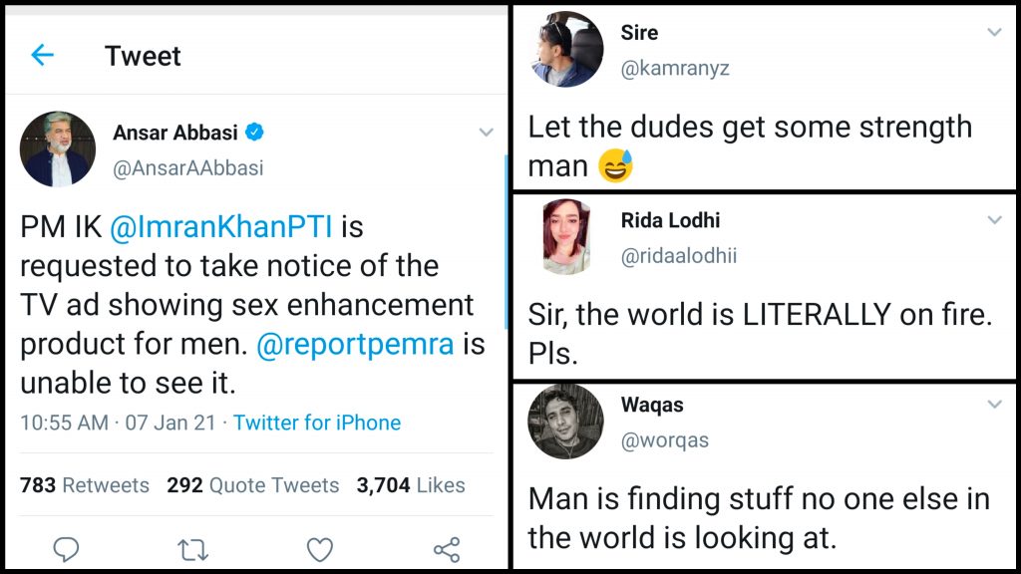Image resolution: width=1021 pixels, height=574 pixels.
Task: Open the main tweet author's profile picture
Action: click(57, 148)
